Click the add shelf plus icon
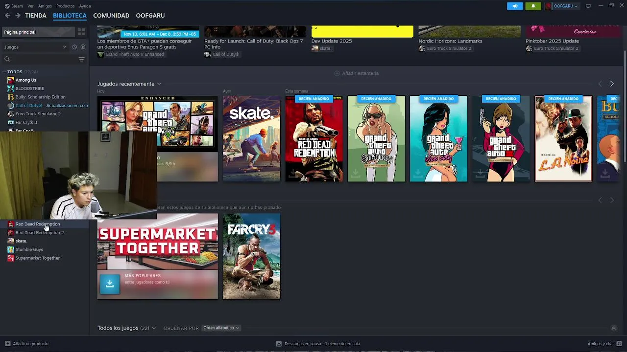The image size is (627, 352). tap(337, 73)
